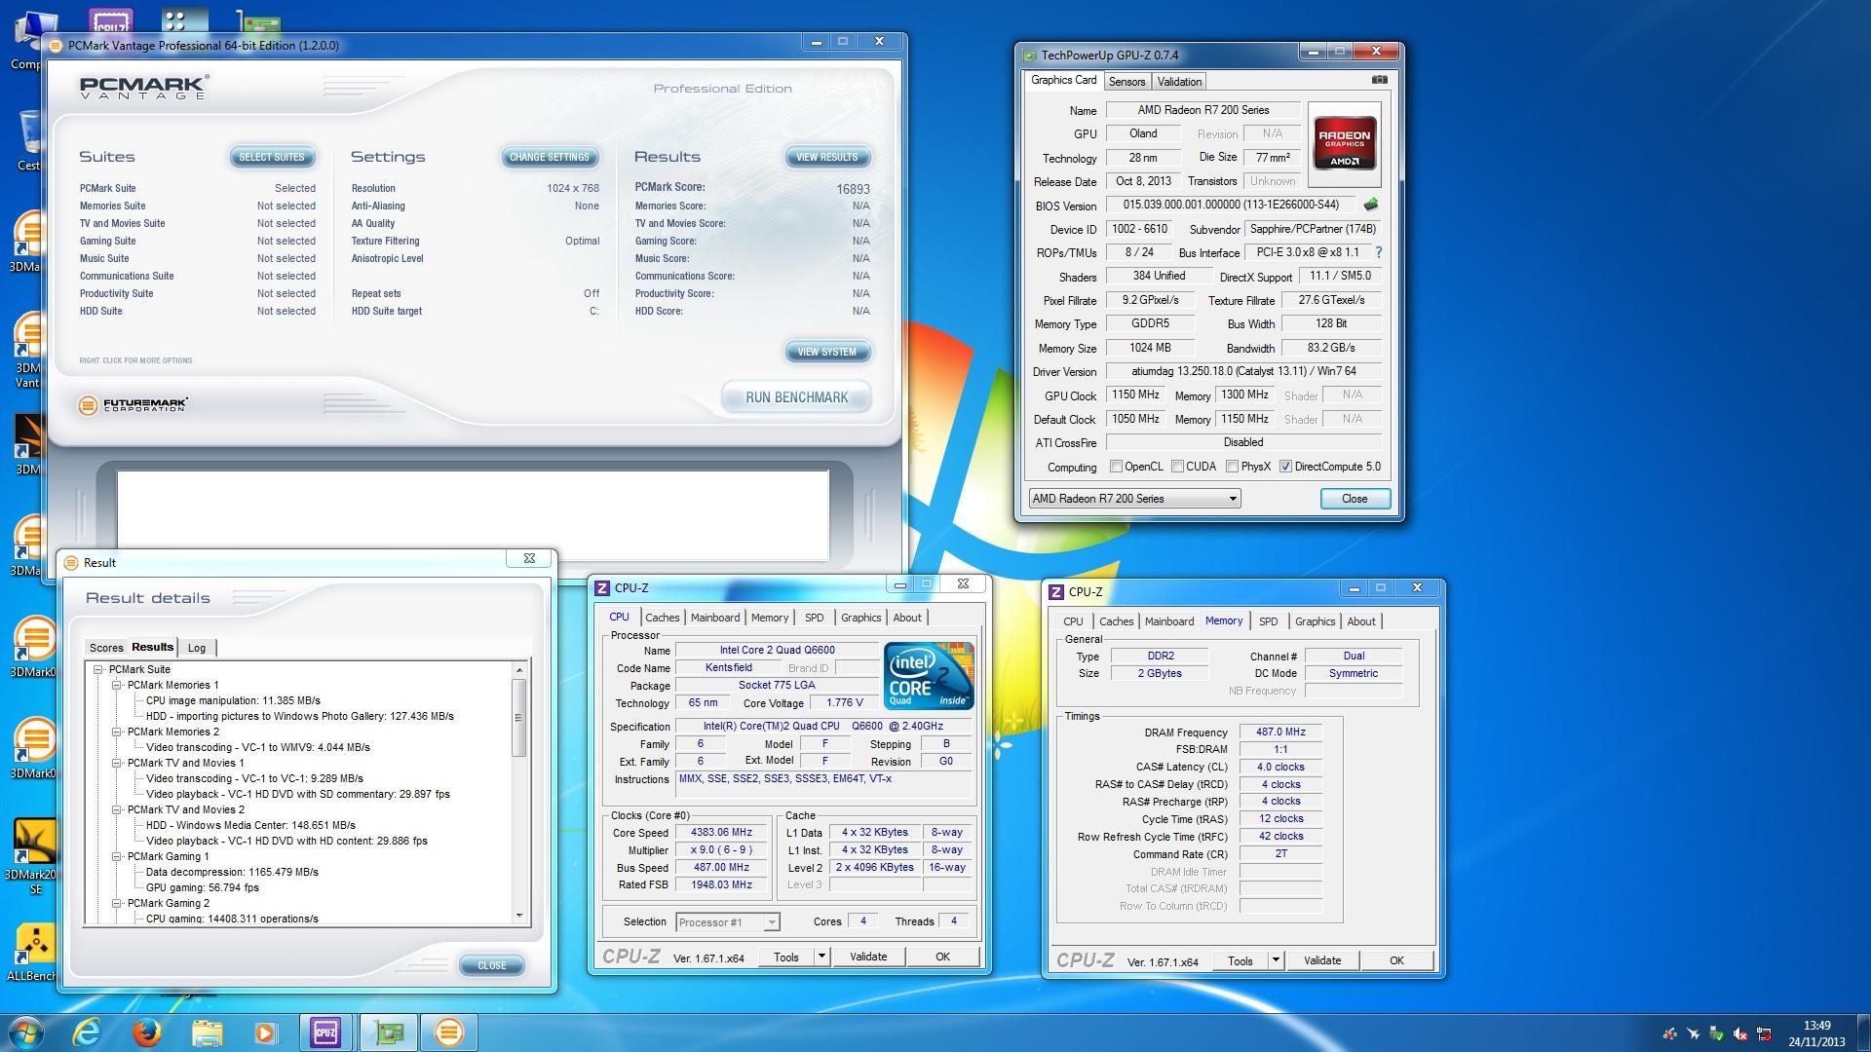The width and height of the screenshot is (1871, 1052).
Task: Click Validate in the CPU-Z CPU window
Action: point(868,957)
